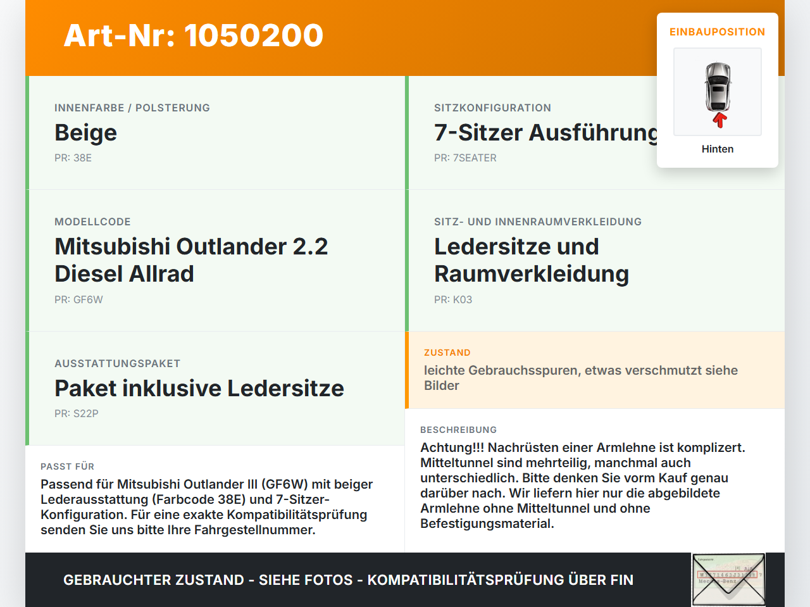Click the EINBAUPOSITION label
This screenshot has width=810, height=607.
pos(718,32)
